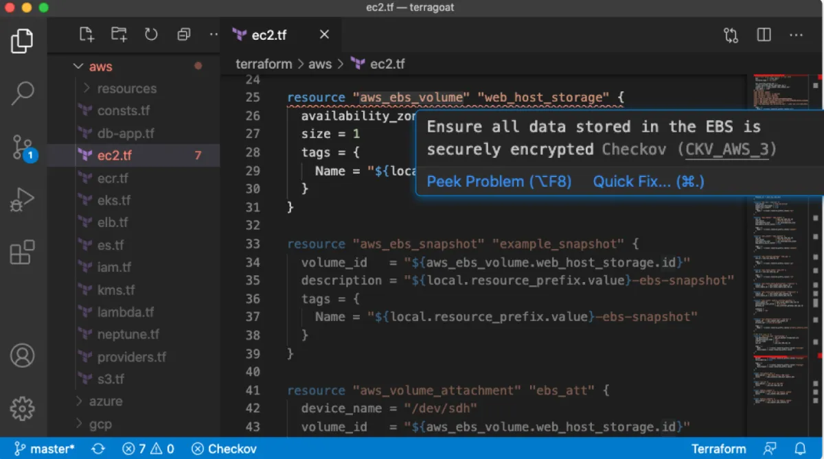Viewport: 824px width, 459px height.
Task: Split the editor to the right
Action: coord(764,35)
